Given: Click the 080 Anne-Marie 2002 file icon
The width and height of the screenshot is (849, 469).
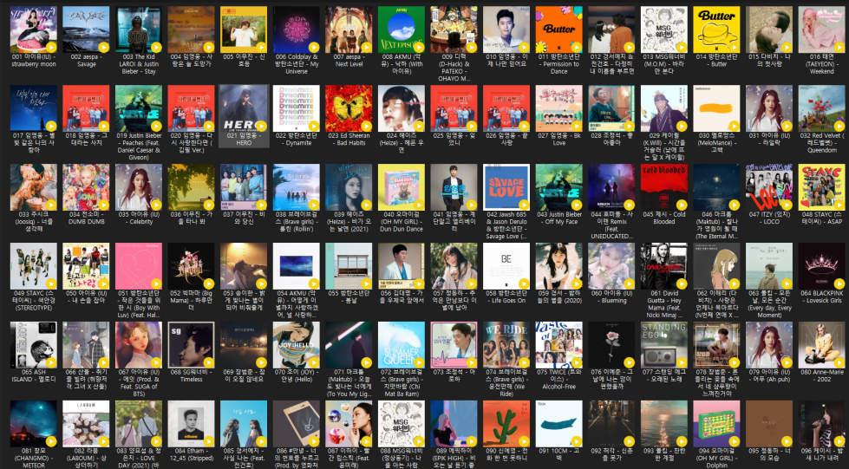Looking at the screenshot, I should click(821, 345).
